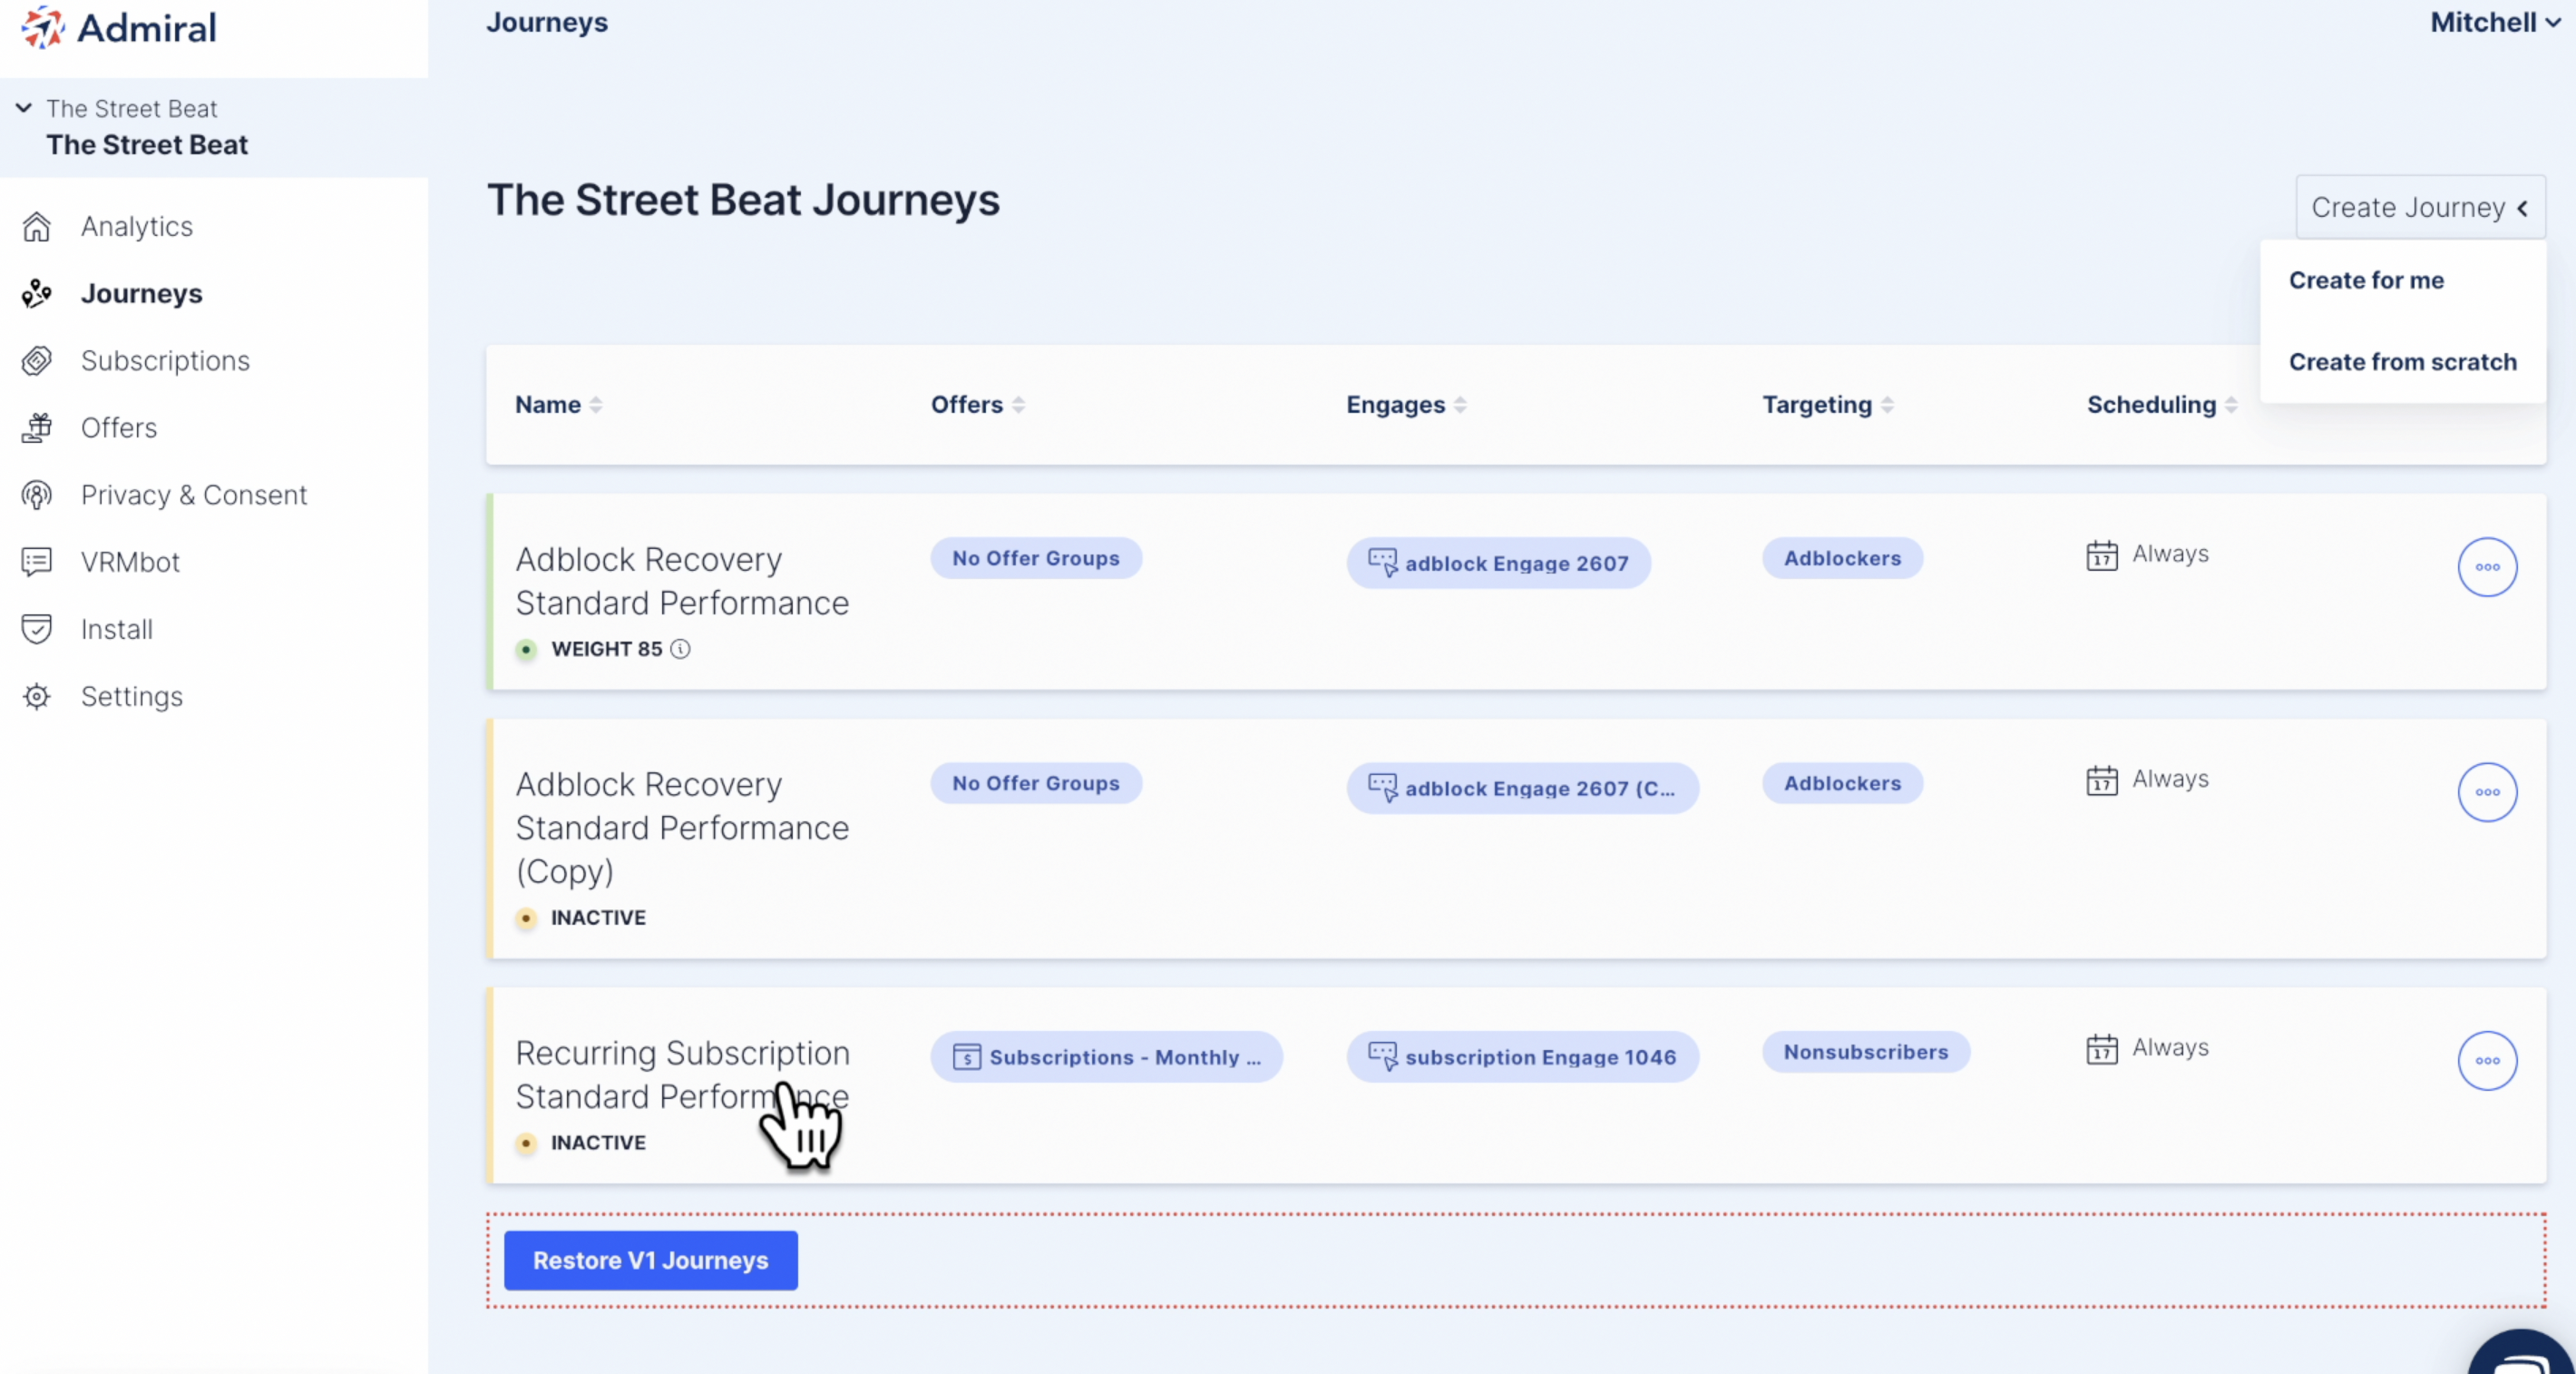Open Settings page label
The width and height of the screenshot is (2576, 1374).
click(x=132, y=696)
